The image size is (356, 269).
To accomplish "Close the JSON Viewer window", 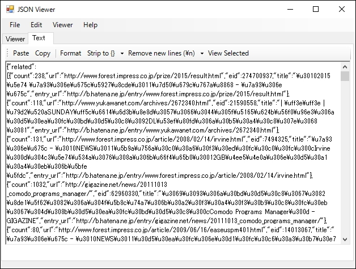I will pyautogui.click(x=342, y=9).
